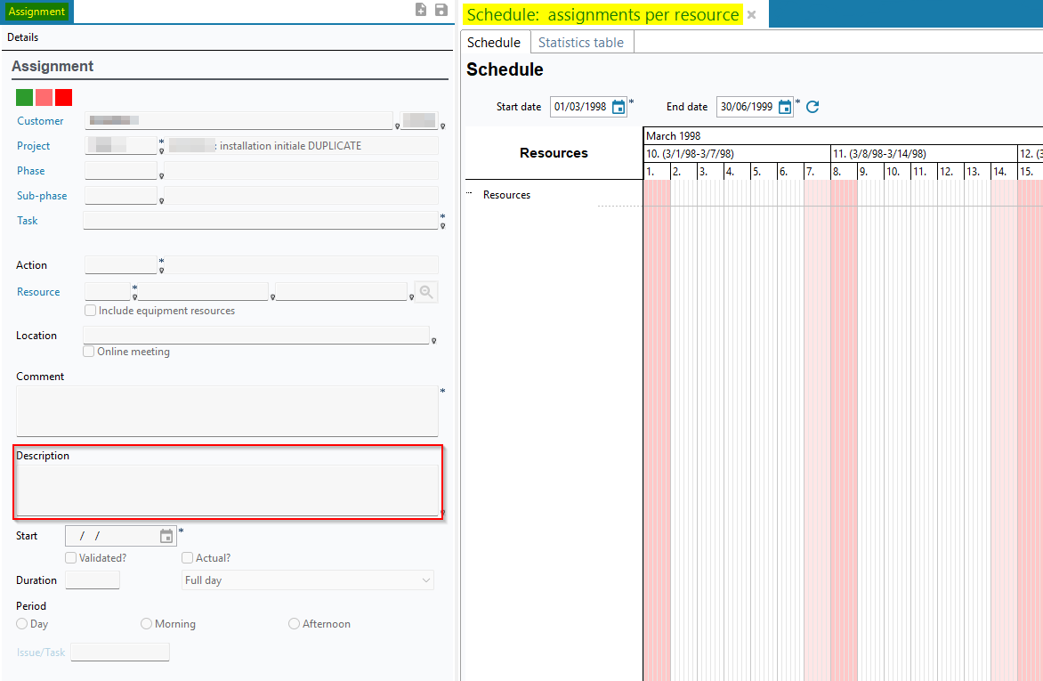This screenshot has height=681, width=1043.
Task: Enable Include equipment resources checkbox
Action: [91, 311]
